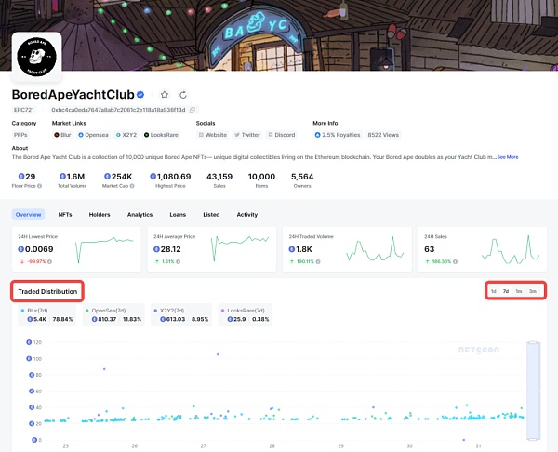The width and height of the screenshot is (558, 452).
Task: Click the Items count 10,000
Action: (261, 177)
